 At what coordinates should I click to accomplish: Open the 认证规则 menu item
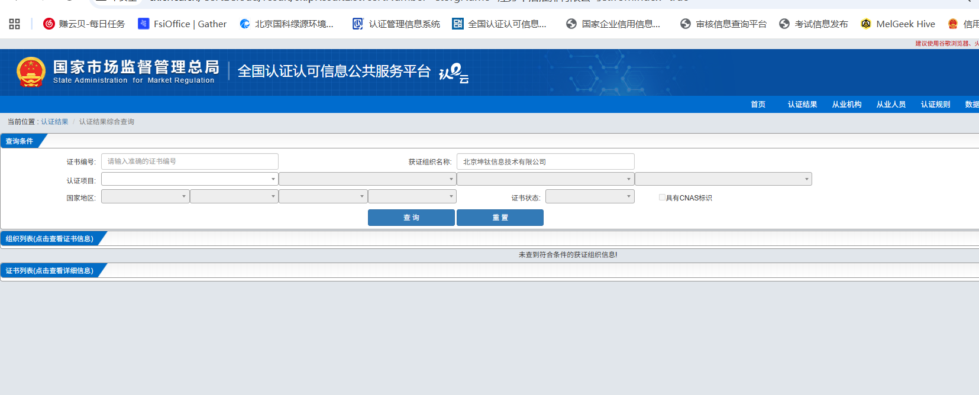[935, 105]
